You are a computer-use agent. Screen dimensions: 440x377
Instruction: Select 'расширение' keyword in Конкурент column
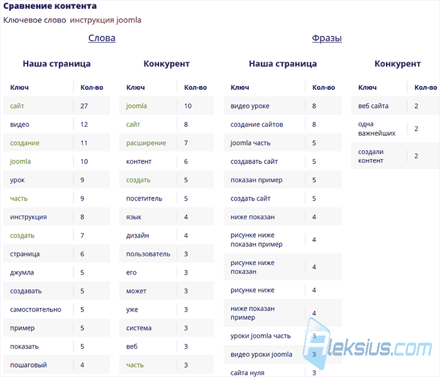click(x=146, y=143)
